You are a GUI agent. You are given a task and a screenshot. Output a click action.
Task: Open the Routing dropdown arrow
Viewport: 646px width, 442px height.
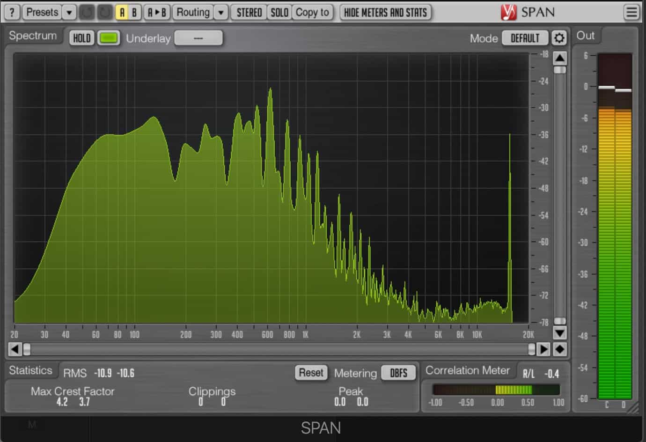220,12
